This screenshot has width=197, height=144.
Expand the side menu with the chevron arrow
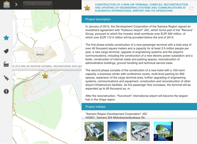pos(16,5)
